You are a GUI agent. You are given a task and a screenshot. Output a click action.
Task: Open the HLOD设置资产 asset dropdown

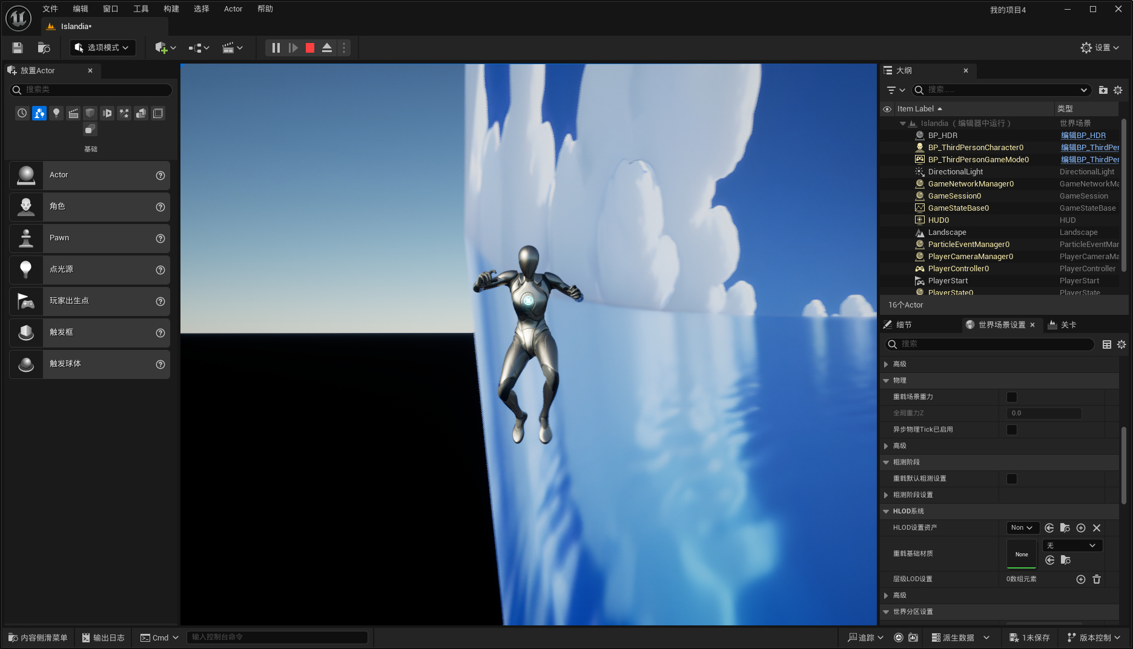[x=1023, y=528]
